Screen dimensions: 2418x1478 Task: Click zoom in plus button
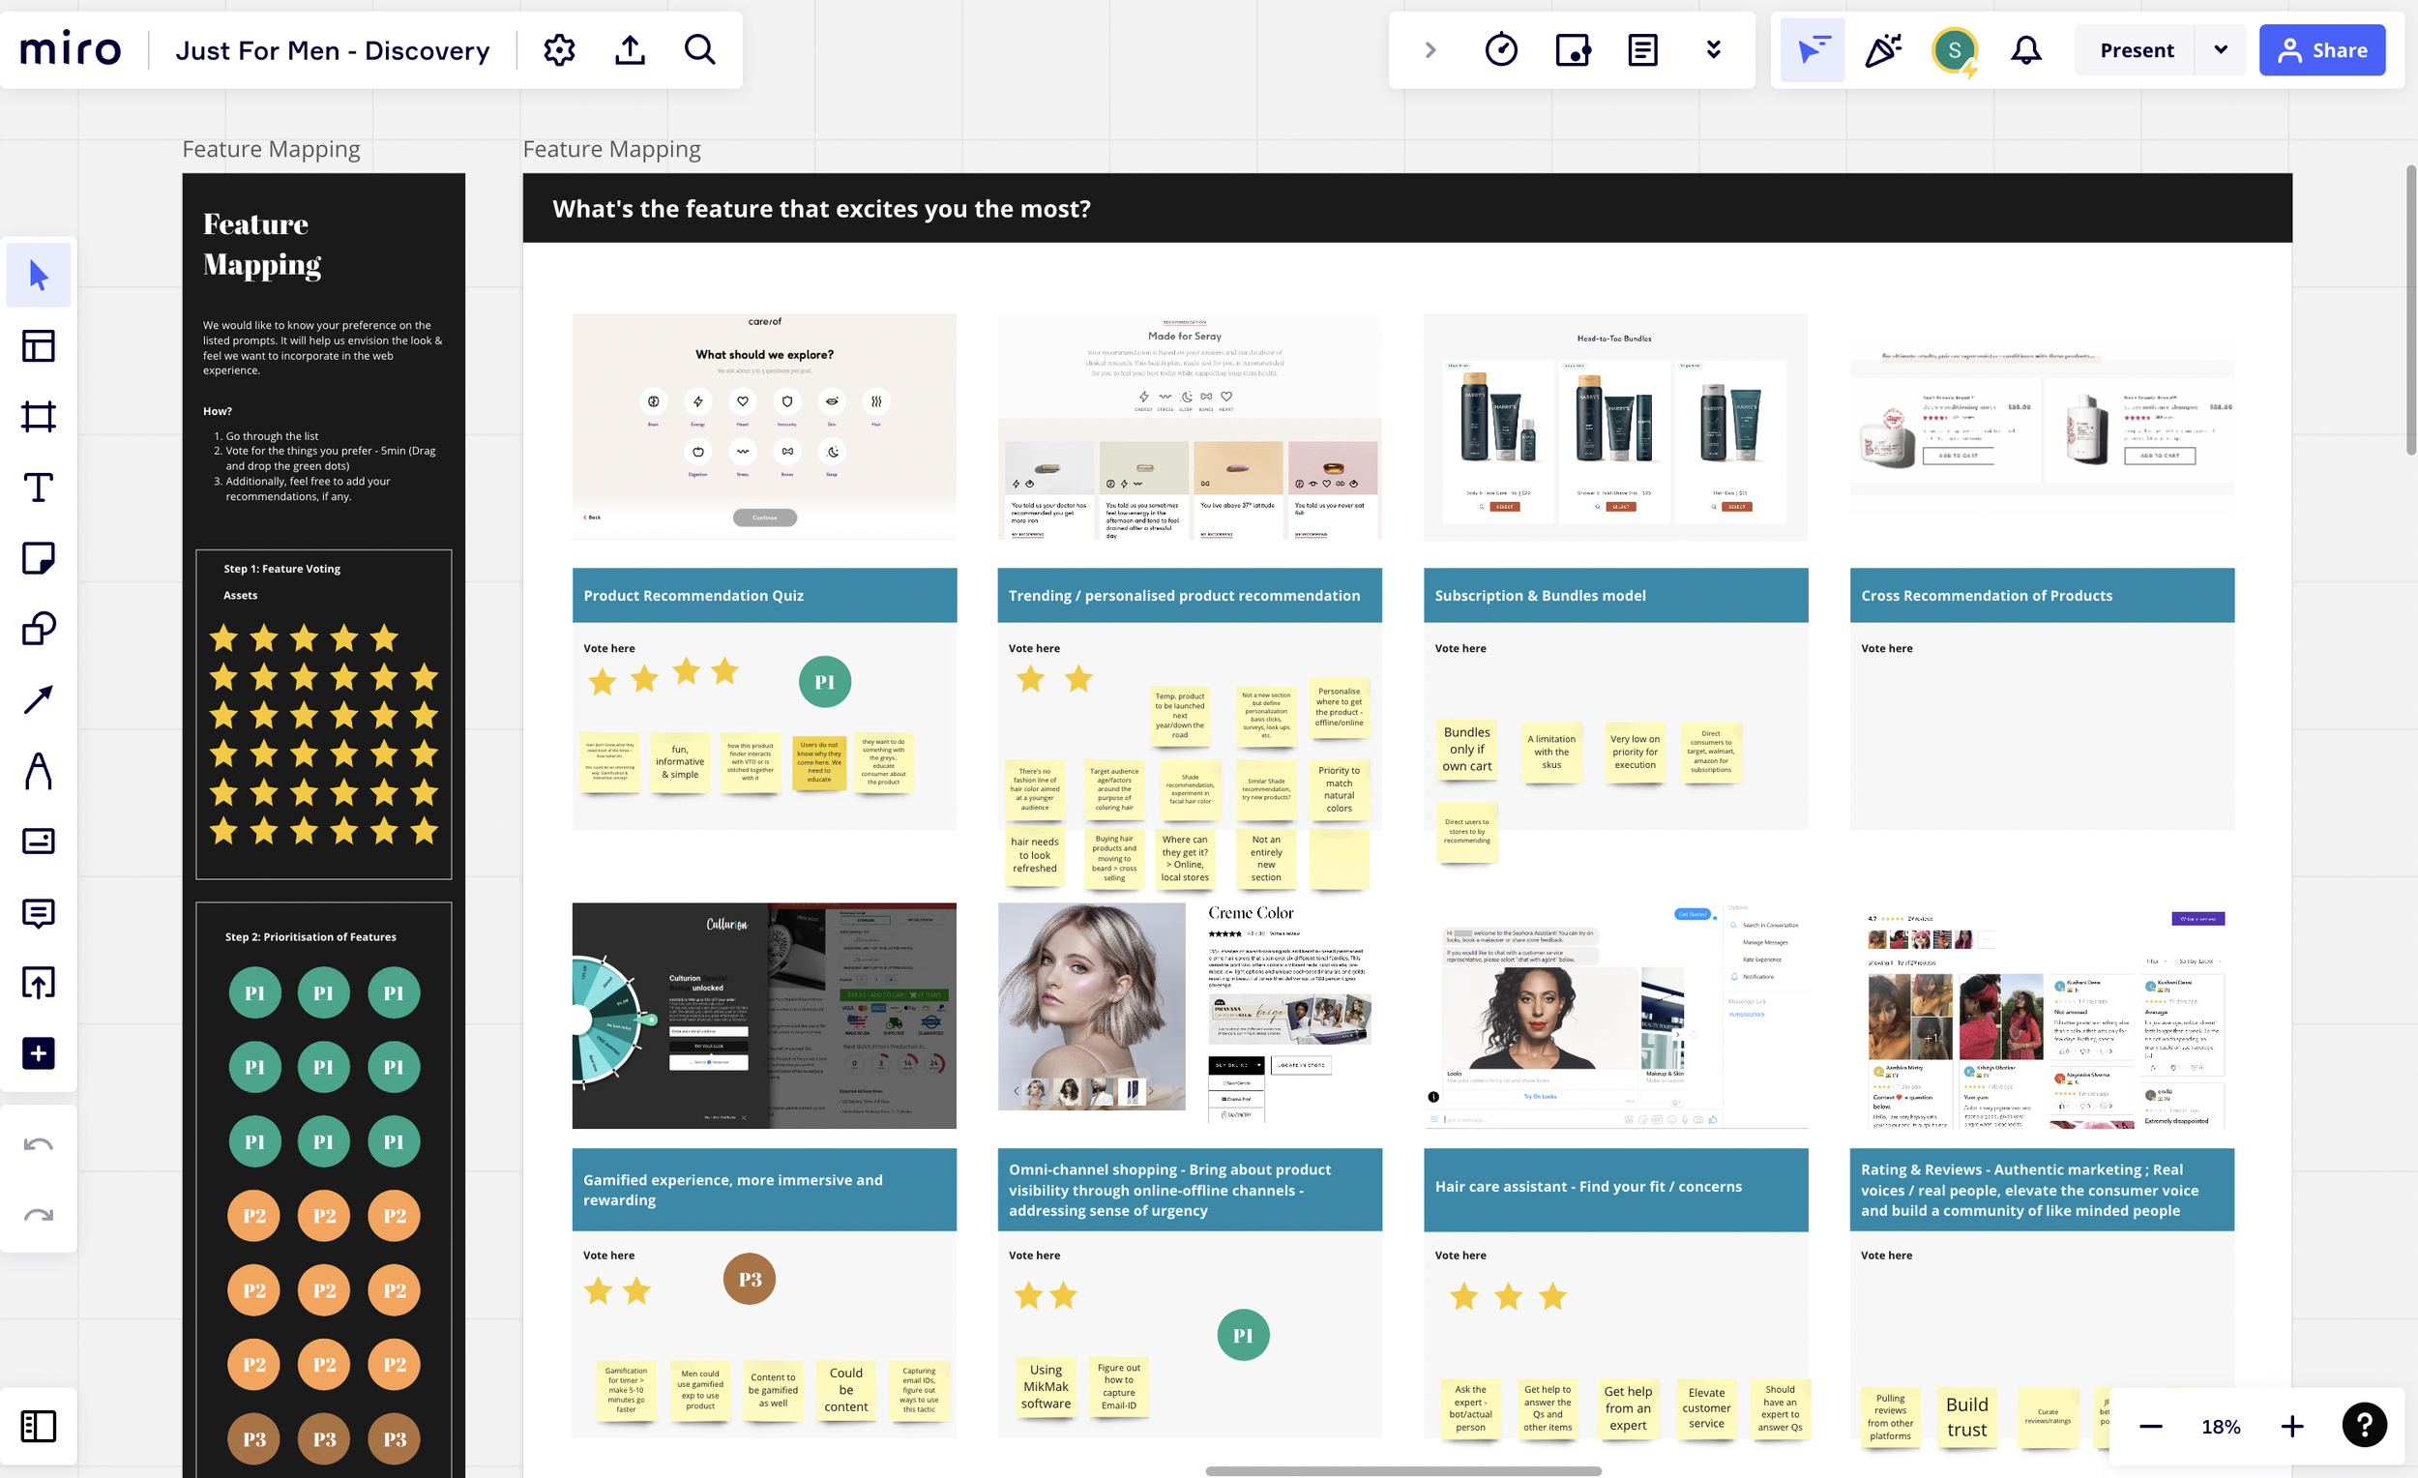coord(2292,1426)
